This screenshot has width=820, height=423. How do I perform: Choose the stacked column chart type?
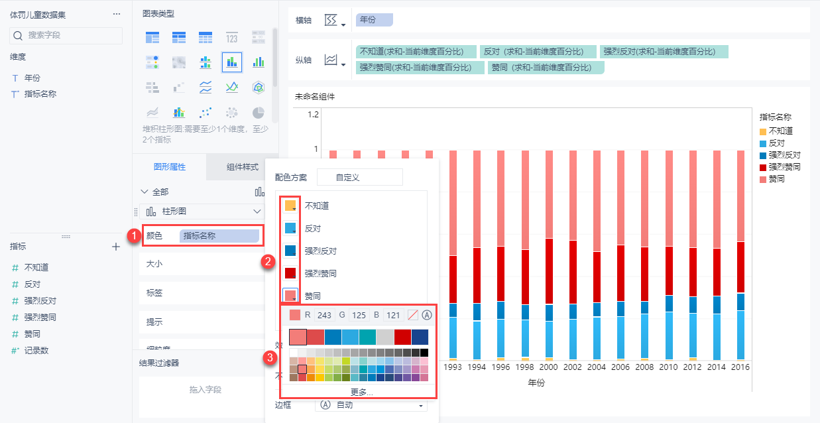click(232, 62)
